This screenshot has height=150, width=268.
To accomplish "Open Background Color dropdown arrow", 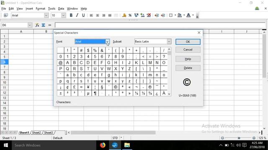I will click(x=184, y=15).
